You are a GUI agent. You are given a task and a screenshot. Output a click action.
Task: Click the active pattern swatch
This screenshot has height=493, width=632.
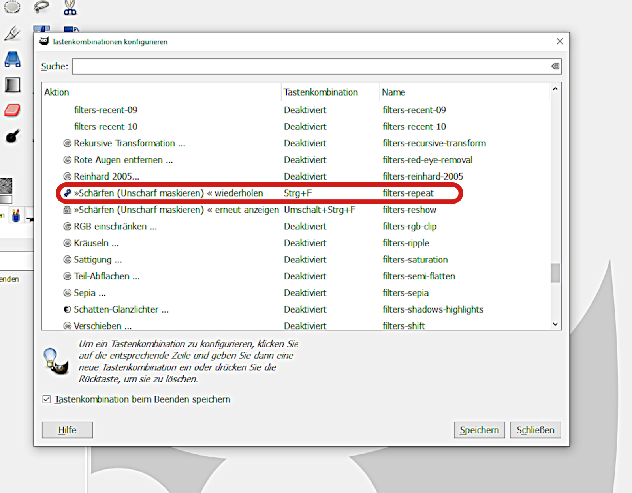pyautogui.click(x=6, y=186)
